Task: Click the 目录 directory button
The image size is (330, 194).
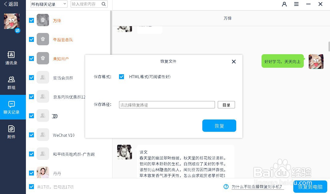Action: tap(226, 105)
